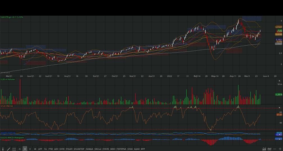This screenshot has width=283, height=151.
Task: Load the ΓΕΚΤΕΡΝΑ symbol
Action: (121, 149)
